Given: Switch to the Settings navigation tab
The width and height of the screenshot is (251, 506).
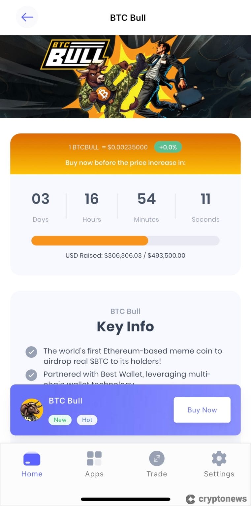Looking at the screenshot, I should pos(219,464).
